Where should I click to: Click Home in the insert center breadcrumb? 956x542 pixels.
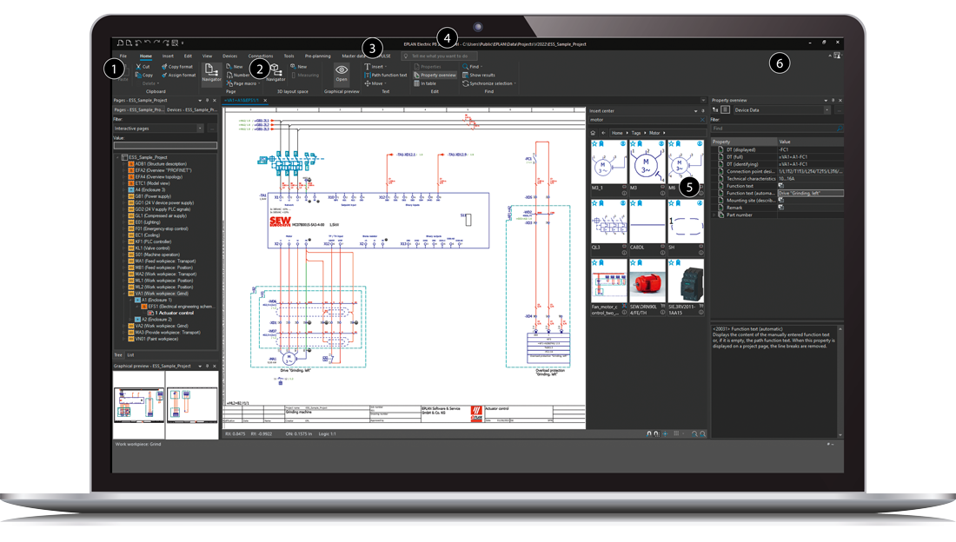(x=617, y=132)
